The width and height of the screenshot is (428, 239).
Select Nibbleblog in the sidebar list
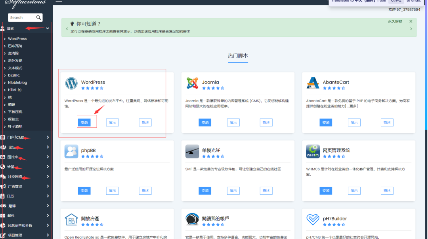[x=17, y=83]
